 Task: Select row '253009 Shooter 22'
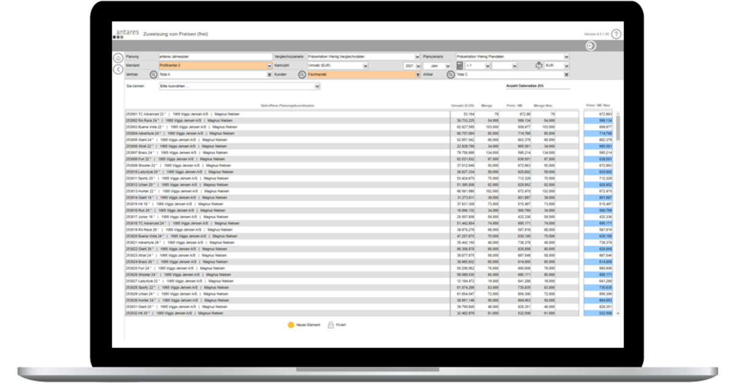(287, 165)
